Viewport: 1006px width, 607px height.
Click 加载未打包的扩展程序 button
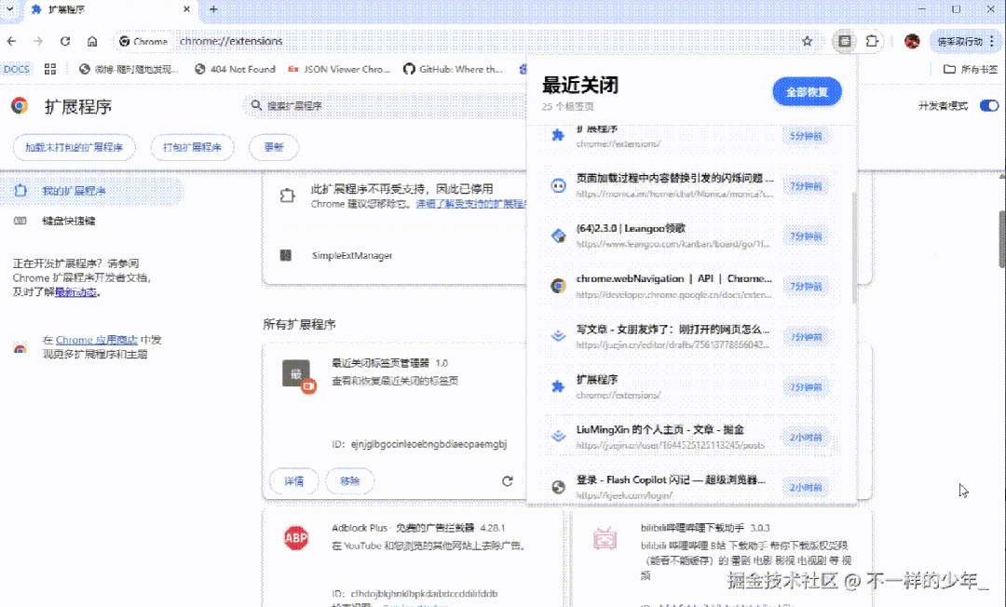pos(75,147)
